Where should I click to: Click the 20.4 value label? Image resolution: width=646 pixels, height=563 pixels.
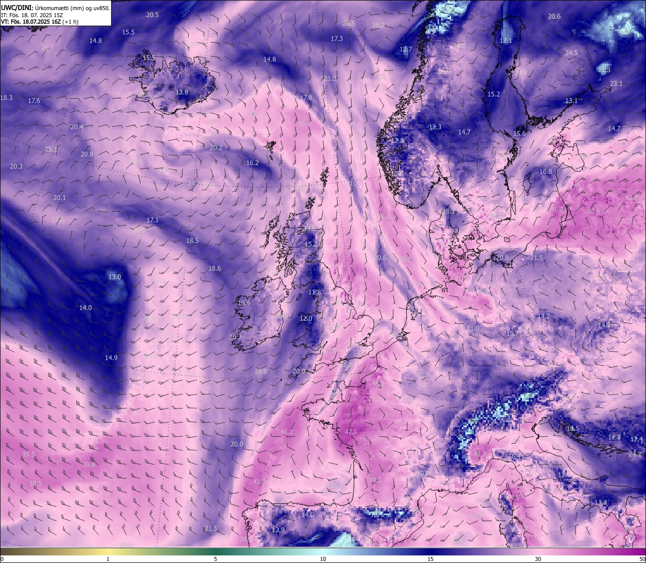pyautogui.click(x=77, y=127)
